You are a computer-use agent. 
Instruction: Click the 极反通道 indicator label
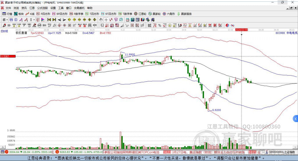click(22, 33)
